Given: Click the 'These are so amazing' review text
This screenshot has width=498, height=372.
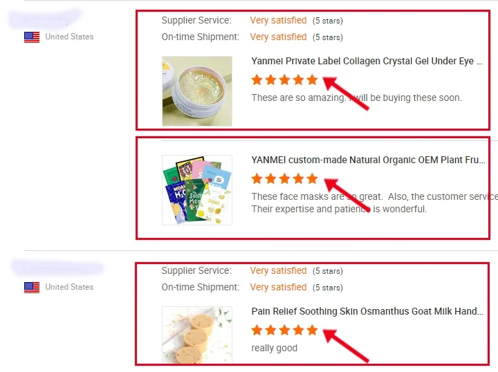Looking at the screenshot, I should point(357,97).
